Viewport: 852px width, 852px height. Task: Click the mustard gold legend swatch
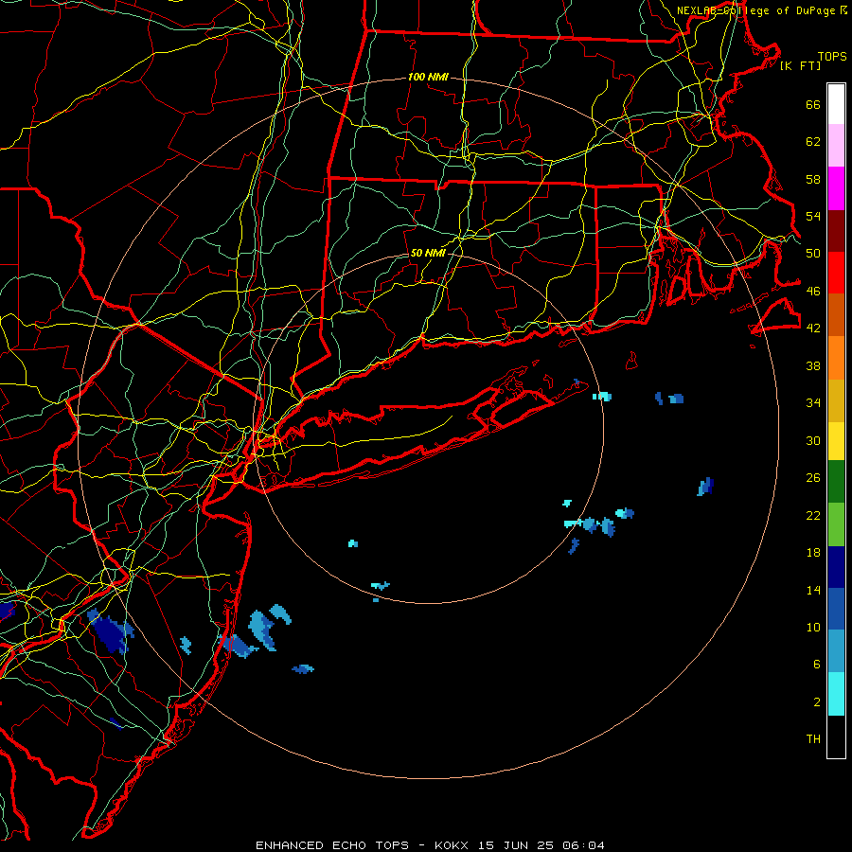coord(836,400)
